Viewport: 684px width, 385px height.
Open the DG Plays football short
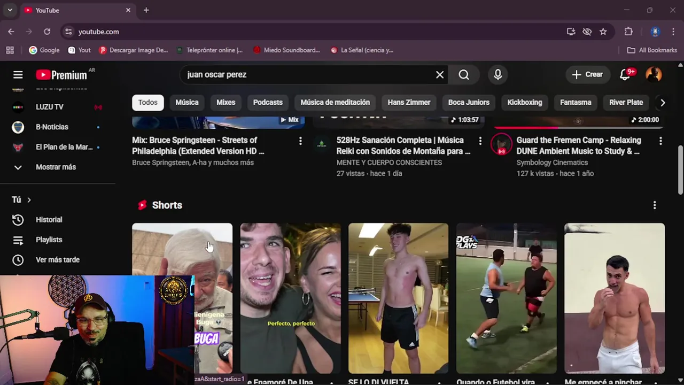tap(507, 298)
